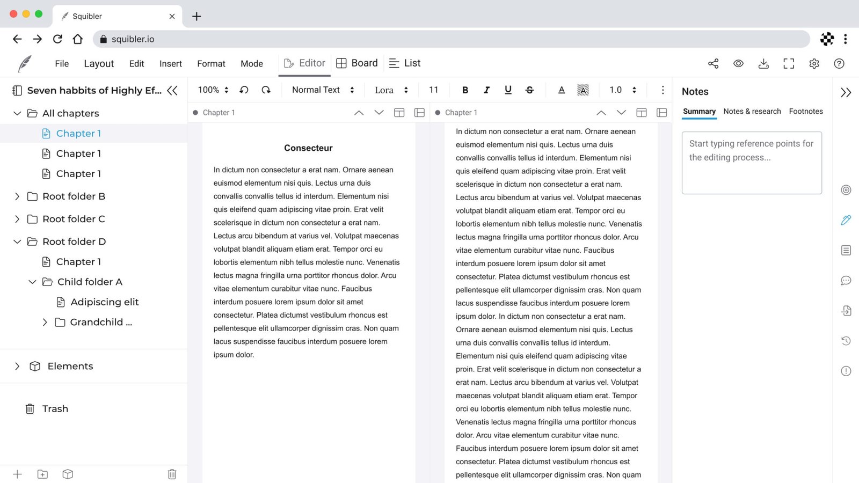Click the squibler.io address bar
The height and width of the screenshot is (483, 859).
tap(451, 39)
